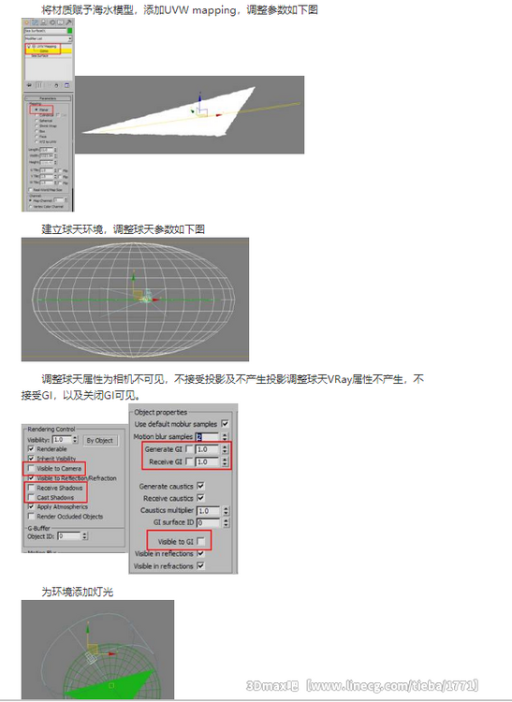This screenshot has height=702, width=512.
Task: Toggle the Flip checkbox for U Tile
Action: pos(60,170)
